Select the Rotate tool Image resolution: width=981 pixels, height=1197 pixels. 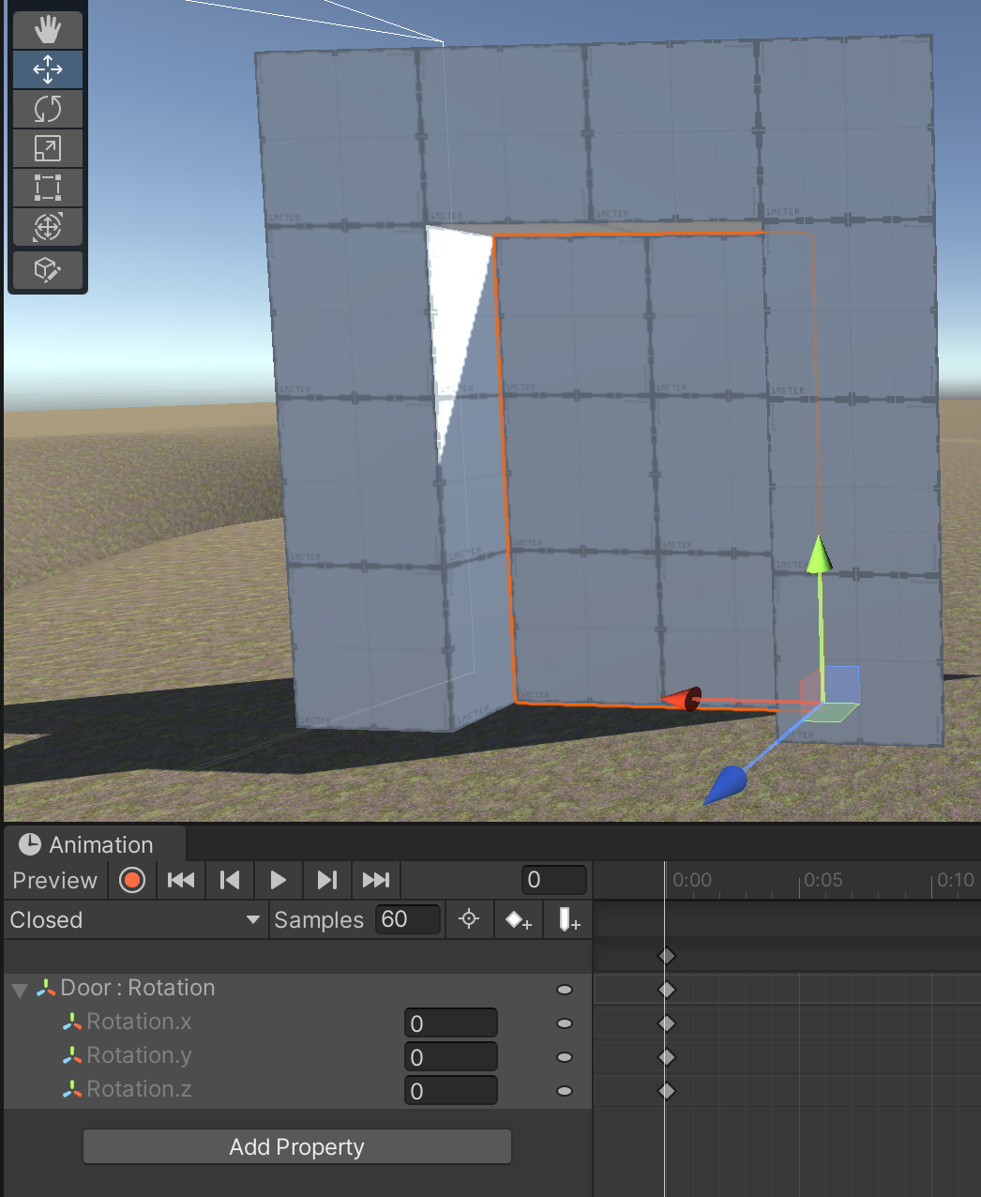tap(48, 109)
